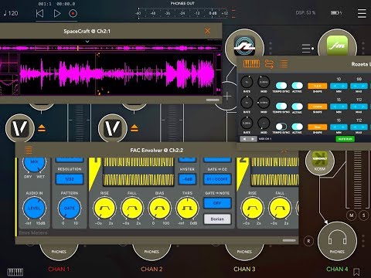
Task: Select previous MIDI channel in Rozeta
Action: pyautogui.click(x=244, y=139)
